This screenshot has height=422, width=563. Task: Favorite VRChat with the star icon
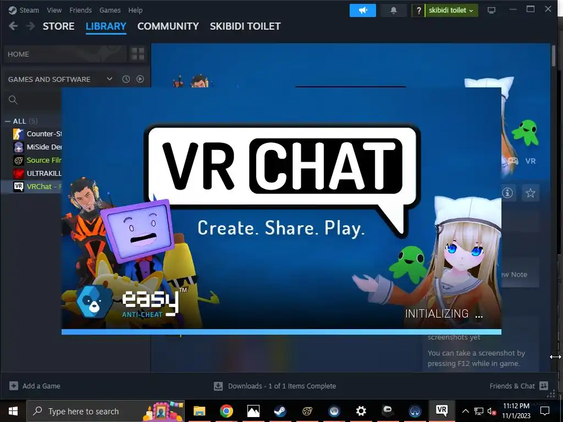point(531,193)
